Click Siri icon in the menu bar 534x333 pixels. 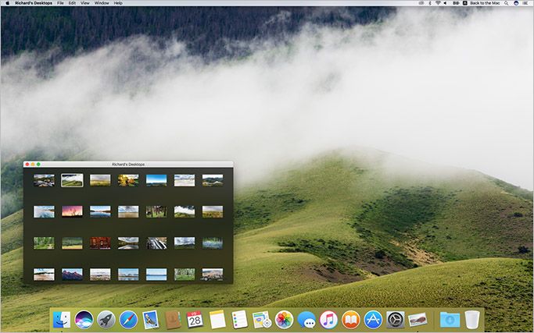(516, 3)
